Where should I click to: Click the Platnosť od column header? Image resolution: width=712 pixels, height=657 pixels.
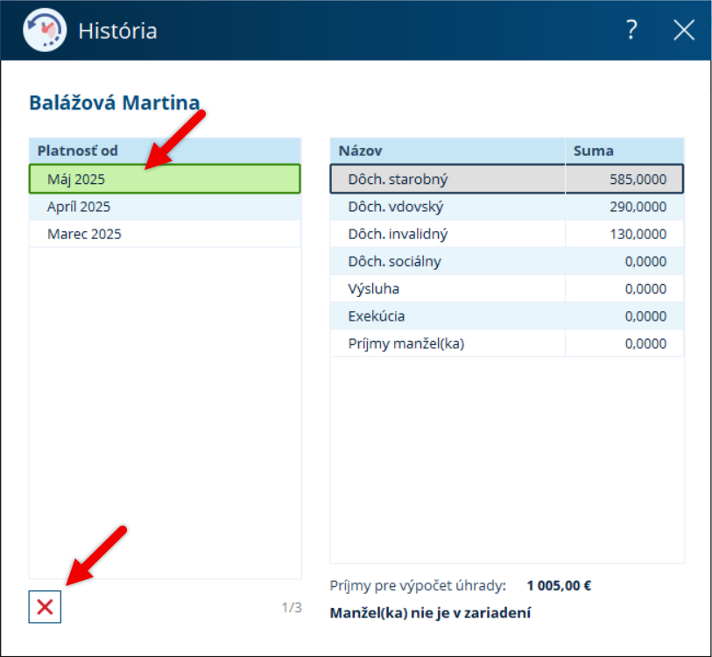(x=165, y=151)
